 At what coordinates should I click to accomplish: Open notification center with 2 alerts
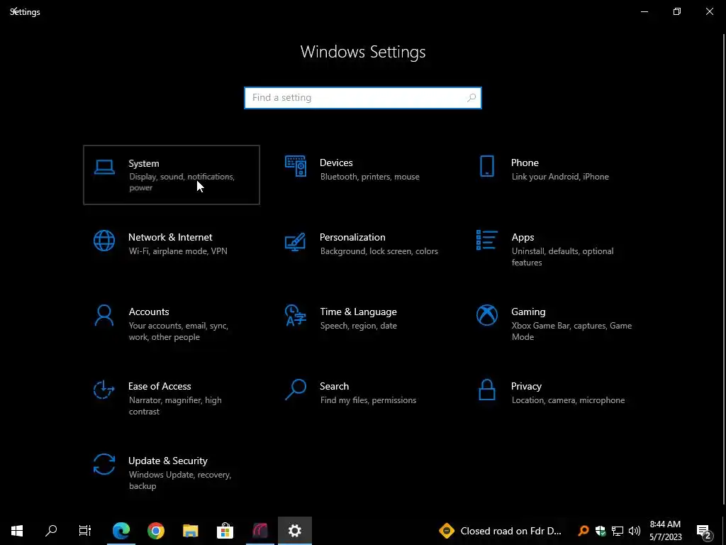click(x=704, y=532)
